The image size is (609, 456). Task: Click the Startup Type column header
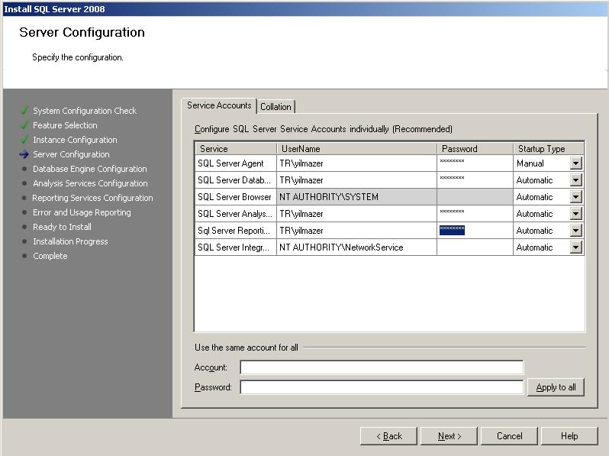[x=549, y=149]
